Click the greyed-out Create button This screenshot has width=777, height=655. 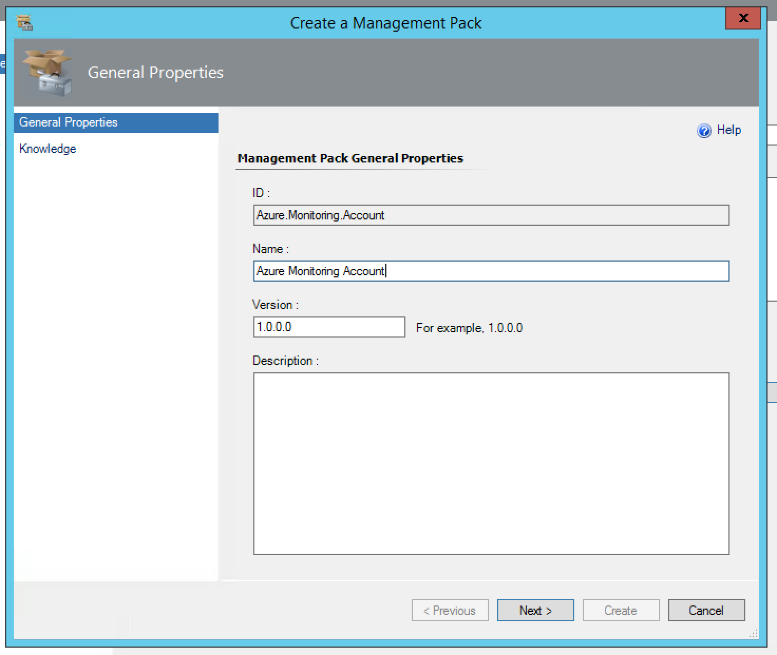[621, 610]
